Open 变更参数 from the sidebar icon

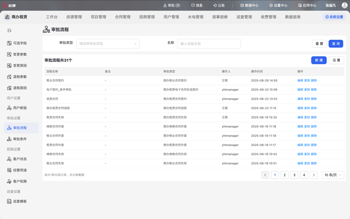coord(9,54)
